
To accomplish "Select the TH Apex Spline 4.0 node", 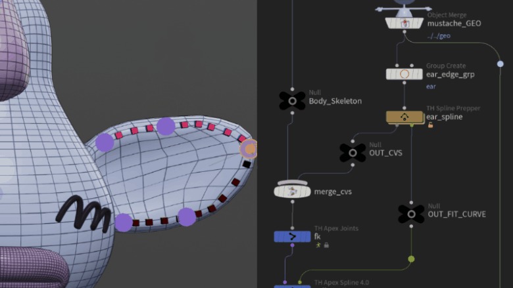I will coord(292,286).
